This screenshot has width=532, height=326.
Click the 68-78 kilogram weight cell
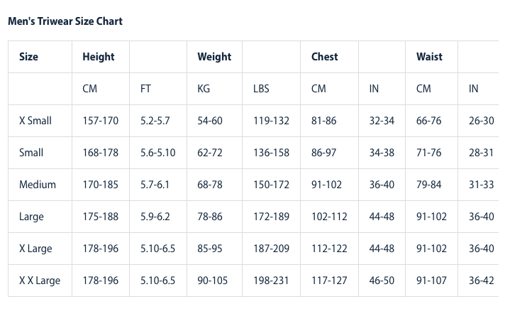(210, 185)
